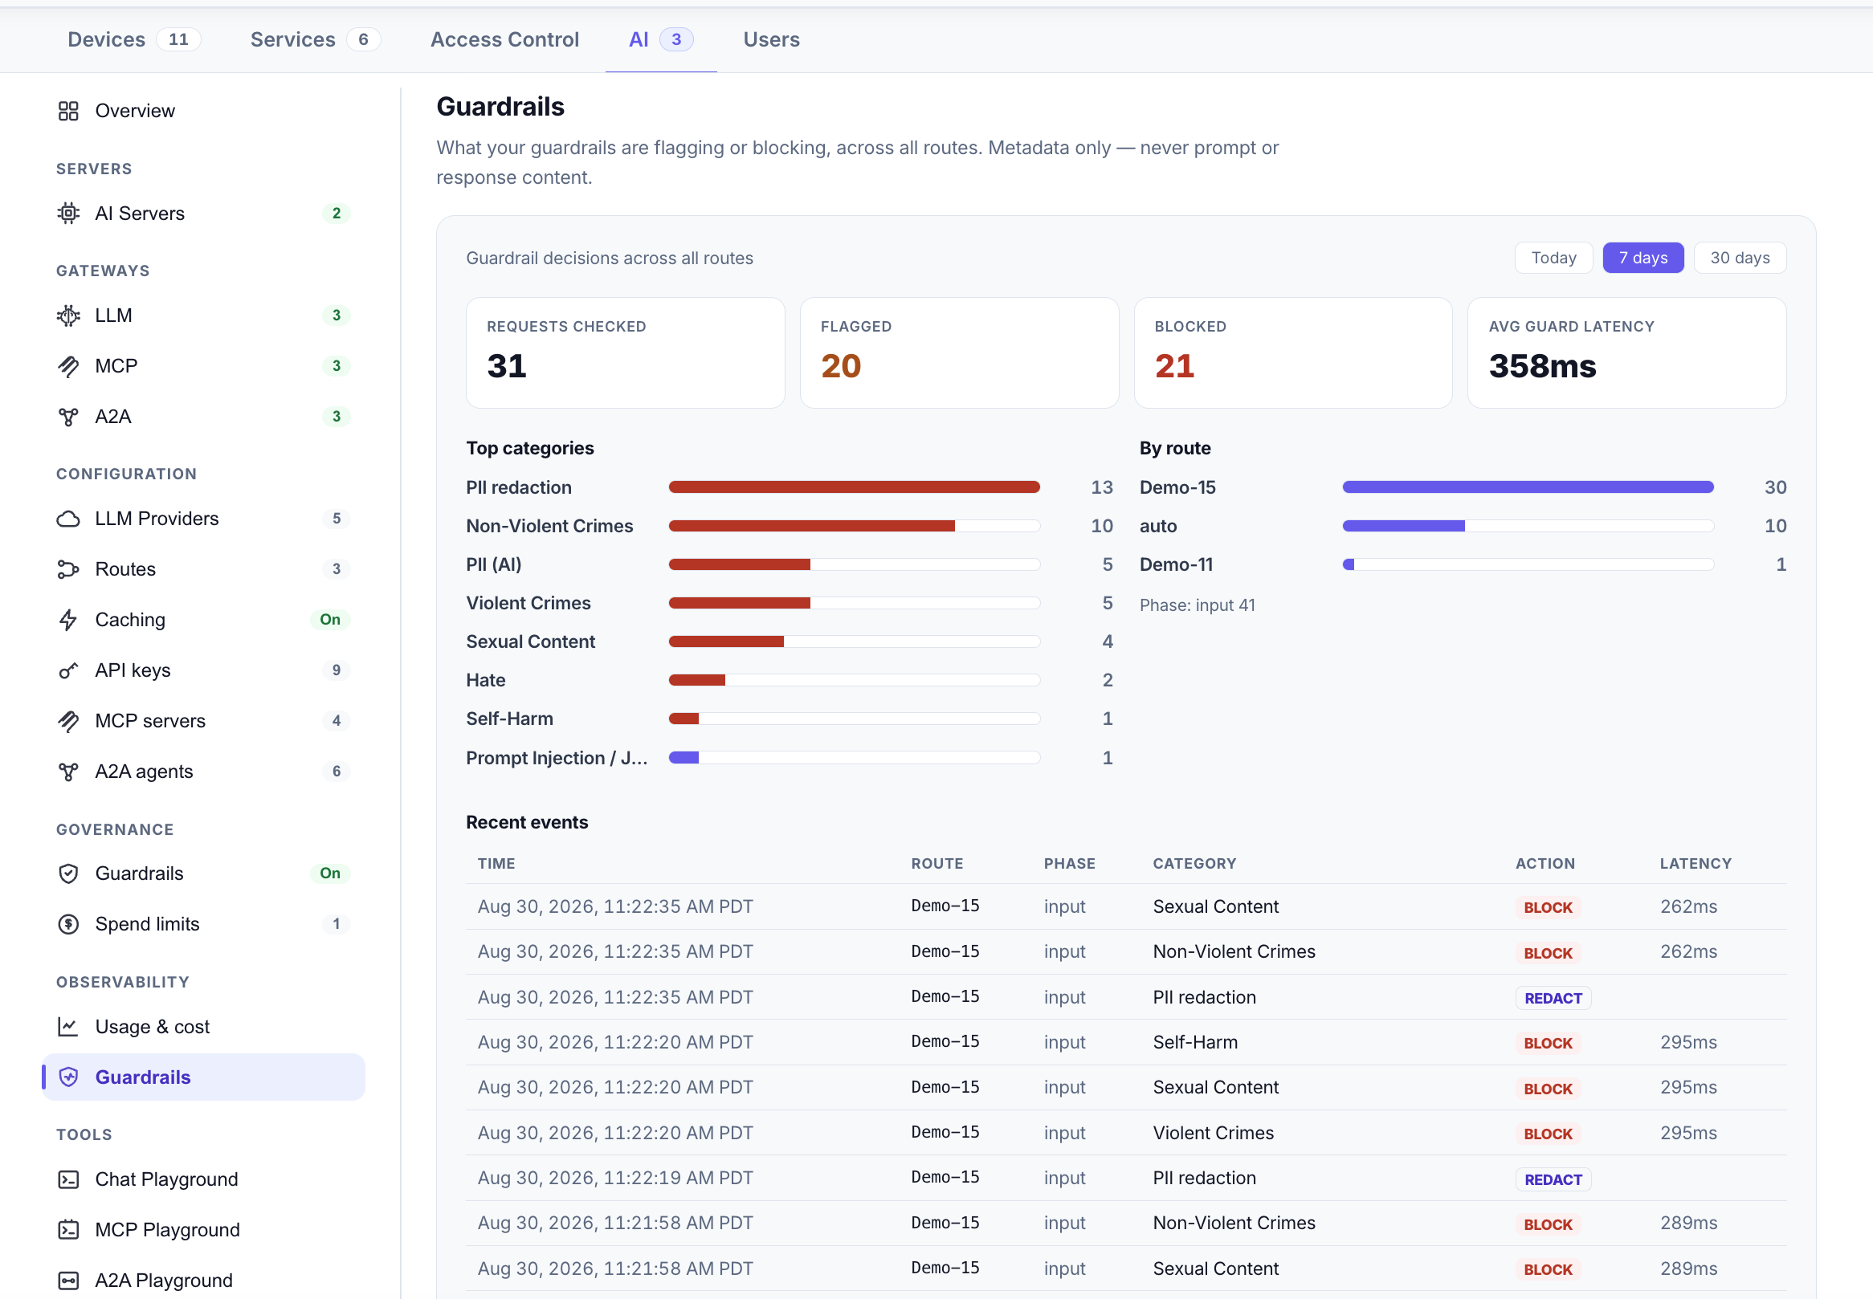Screen dimensions: 1873x1299
Task: Open Overview in the sidebar
Action: coord(203,111)
